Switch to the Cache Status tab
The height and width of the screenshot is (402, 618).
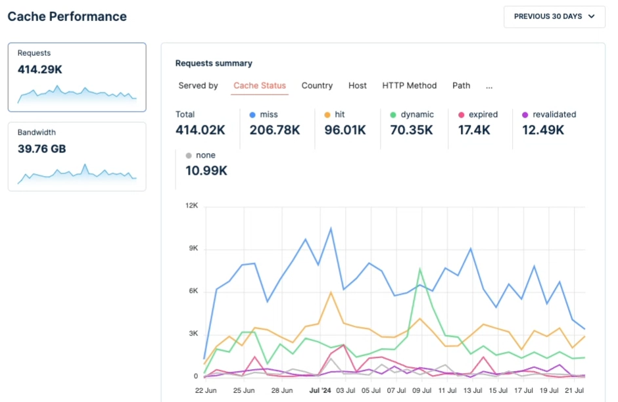tap(259, 86)
